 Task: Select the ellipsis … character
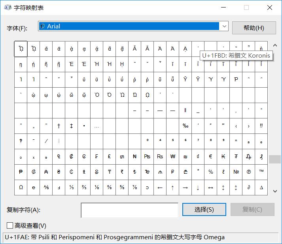click(97, 126)
